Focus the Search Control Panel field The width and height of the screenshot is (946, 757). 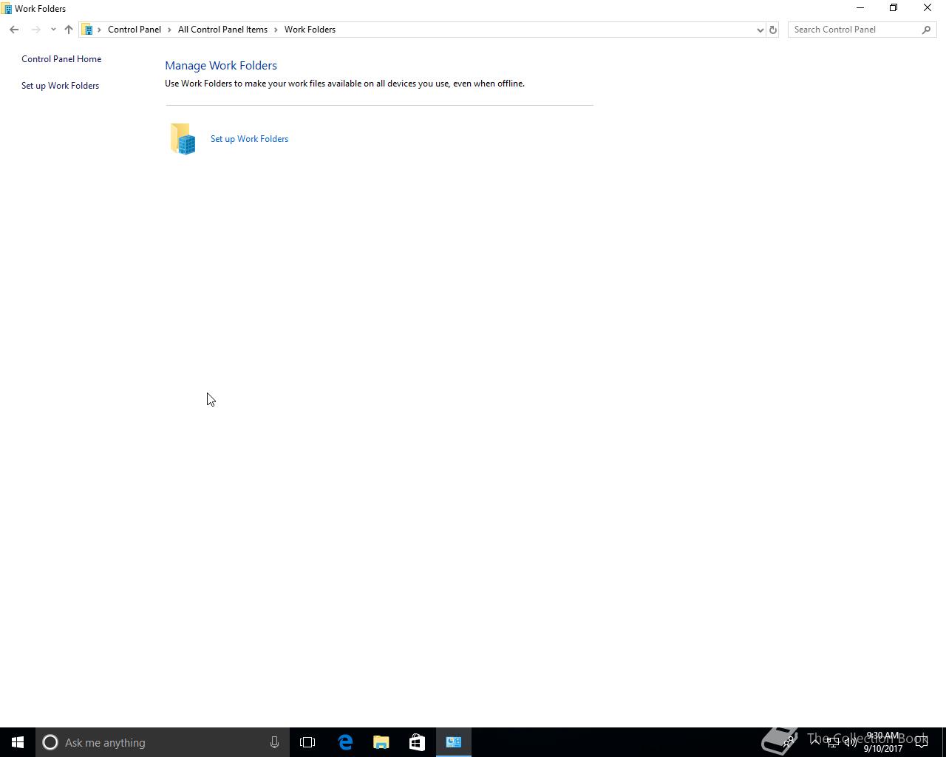(855, 30)
